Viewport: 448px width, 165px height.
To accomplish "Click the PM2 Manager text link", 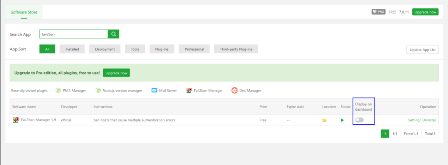I will pyautogui.click(x=74, y=90).
